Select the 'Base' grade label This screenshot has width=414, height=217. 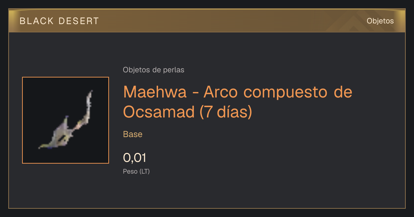tap(132, 134)
